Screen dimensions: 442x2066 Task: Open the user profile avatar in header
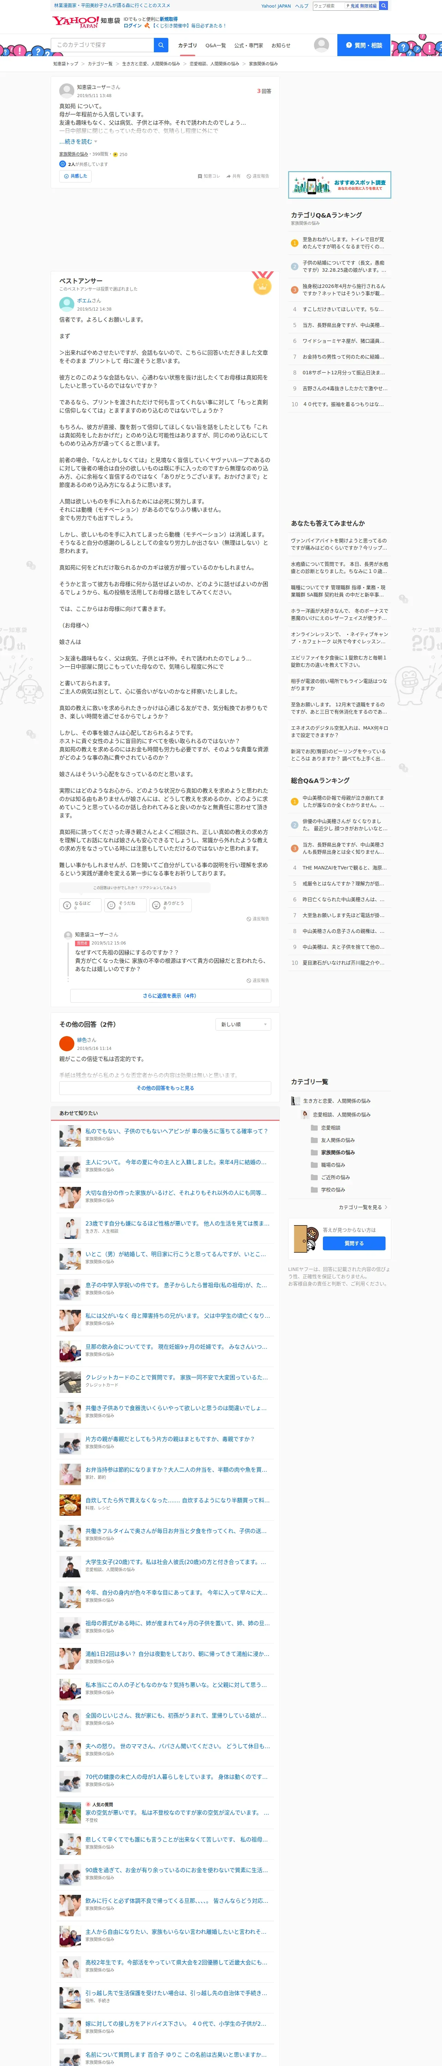tap(322, 45)
